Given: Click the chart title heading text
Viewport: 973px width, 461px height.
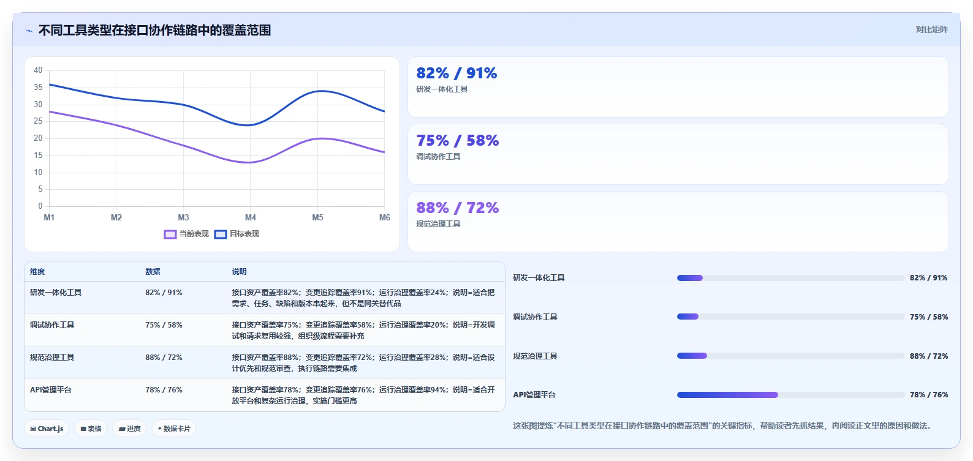Looking at the screenshot, I should [154, 30].
